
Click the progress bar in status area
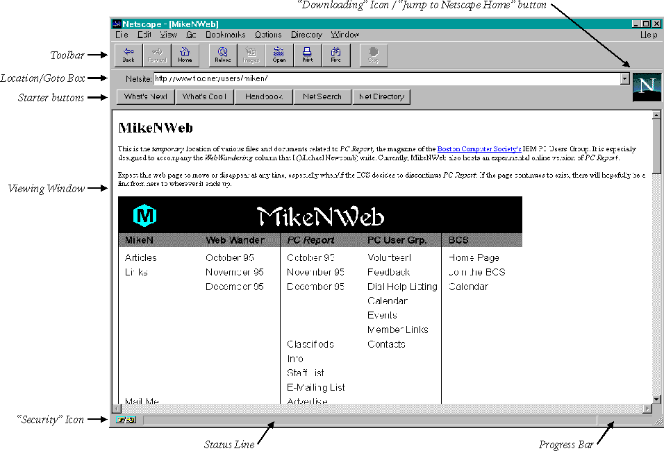click(624, 420)
